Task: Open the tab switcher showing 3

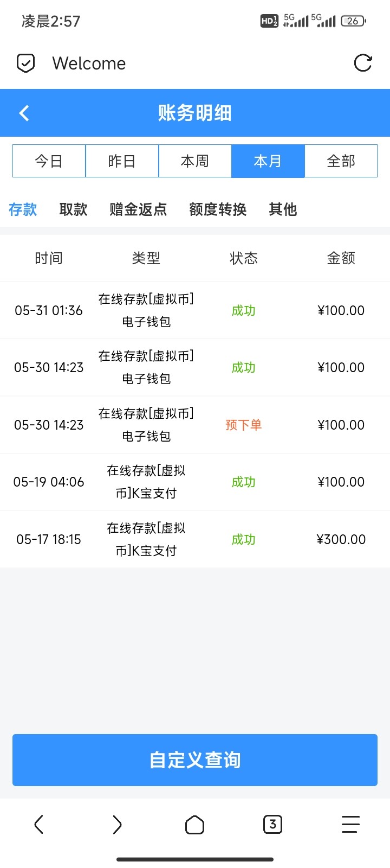Action: pos(272,825)
